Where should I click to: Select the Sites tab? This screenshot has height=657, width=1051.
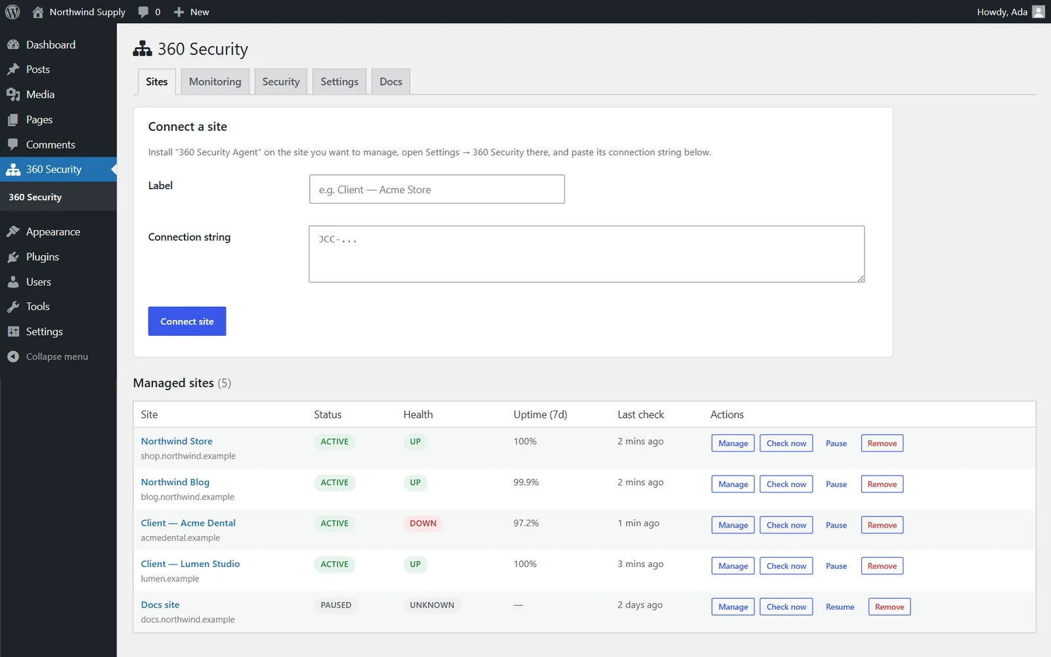156,81
